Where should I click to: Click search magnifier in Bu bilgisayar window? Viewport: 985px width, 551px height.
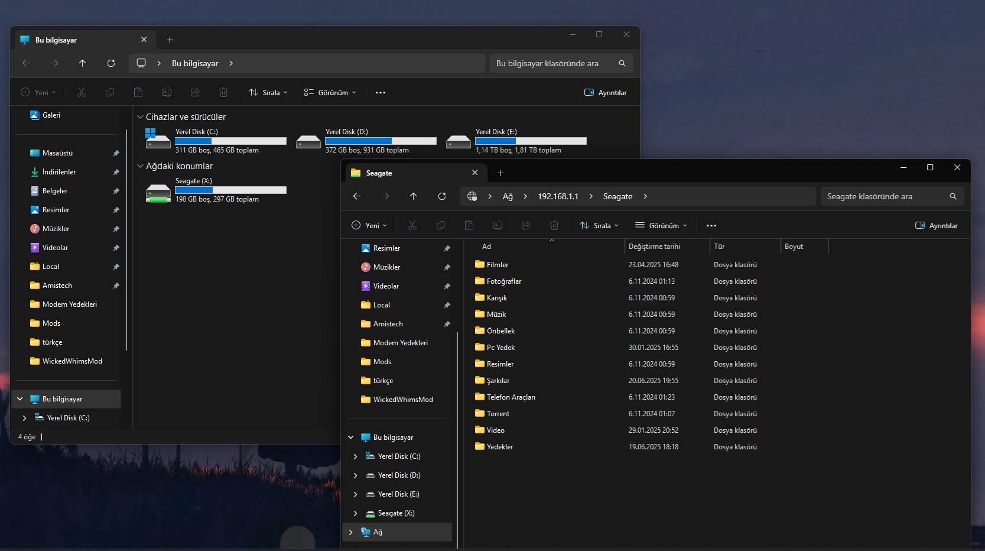622,63
